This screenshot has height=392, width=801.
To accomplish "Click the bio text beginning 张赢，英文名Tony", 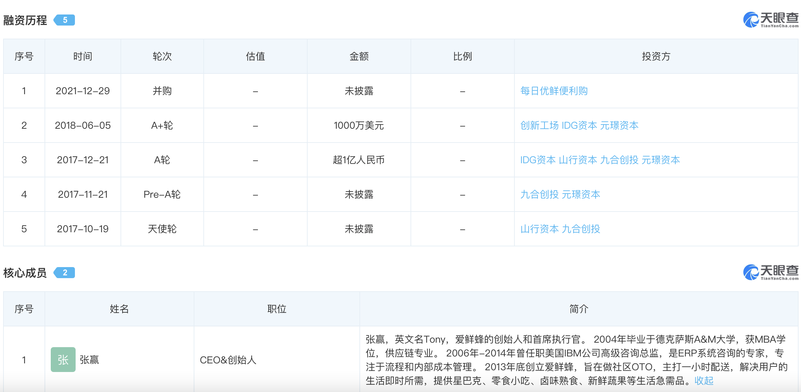I will coord(577,360).
